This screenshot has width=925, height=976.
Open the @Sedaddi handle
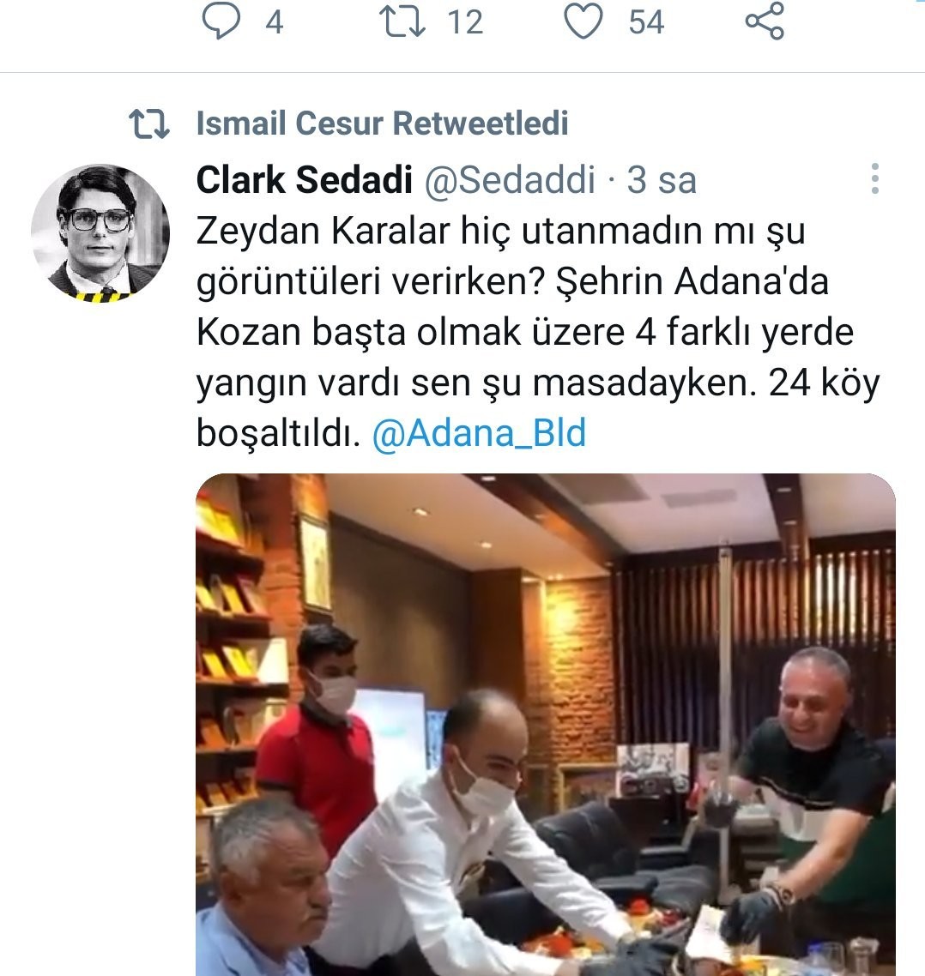tap(510, 180)
